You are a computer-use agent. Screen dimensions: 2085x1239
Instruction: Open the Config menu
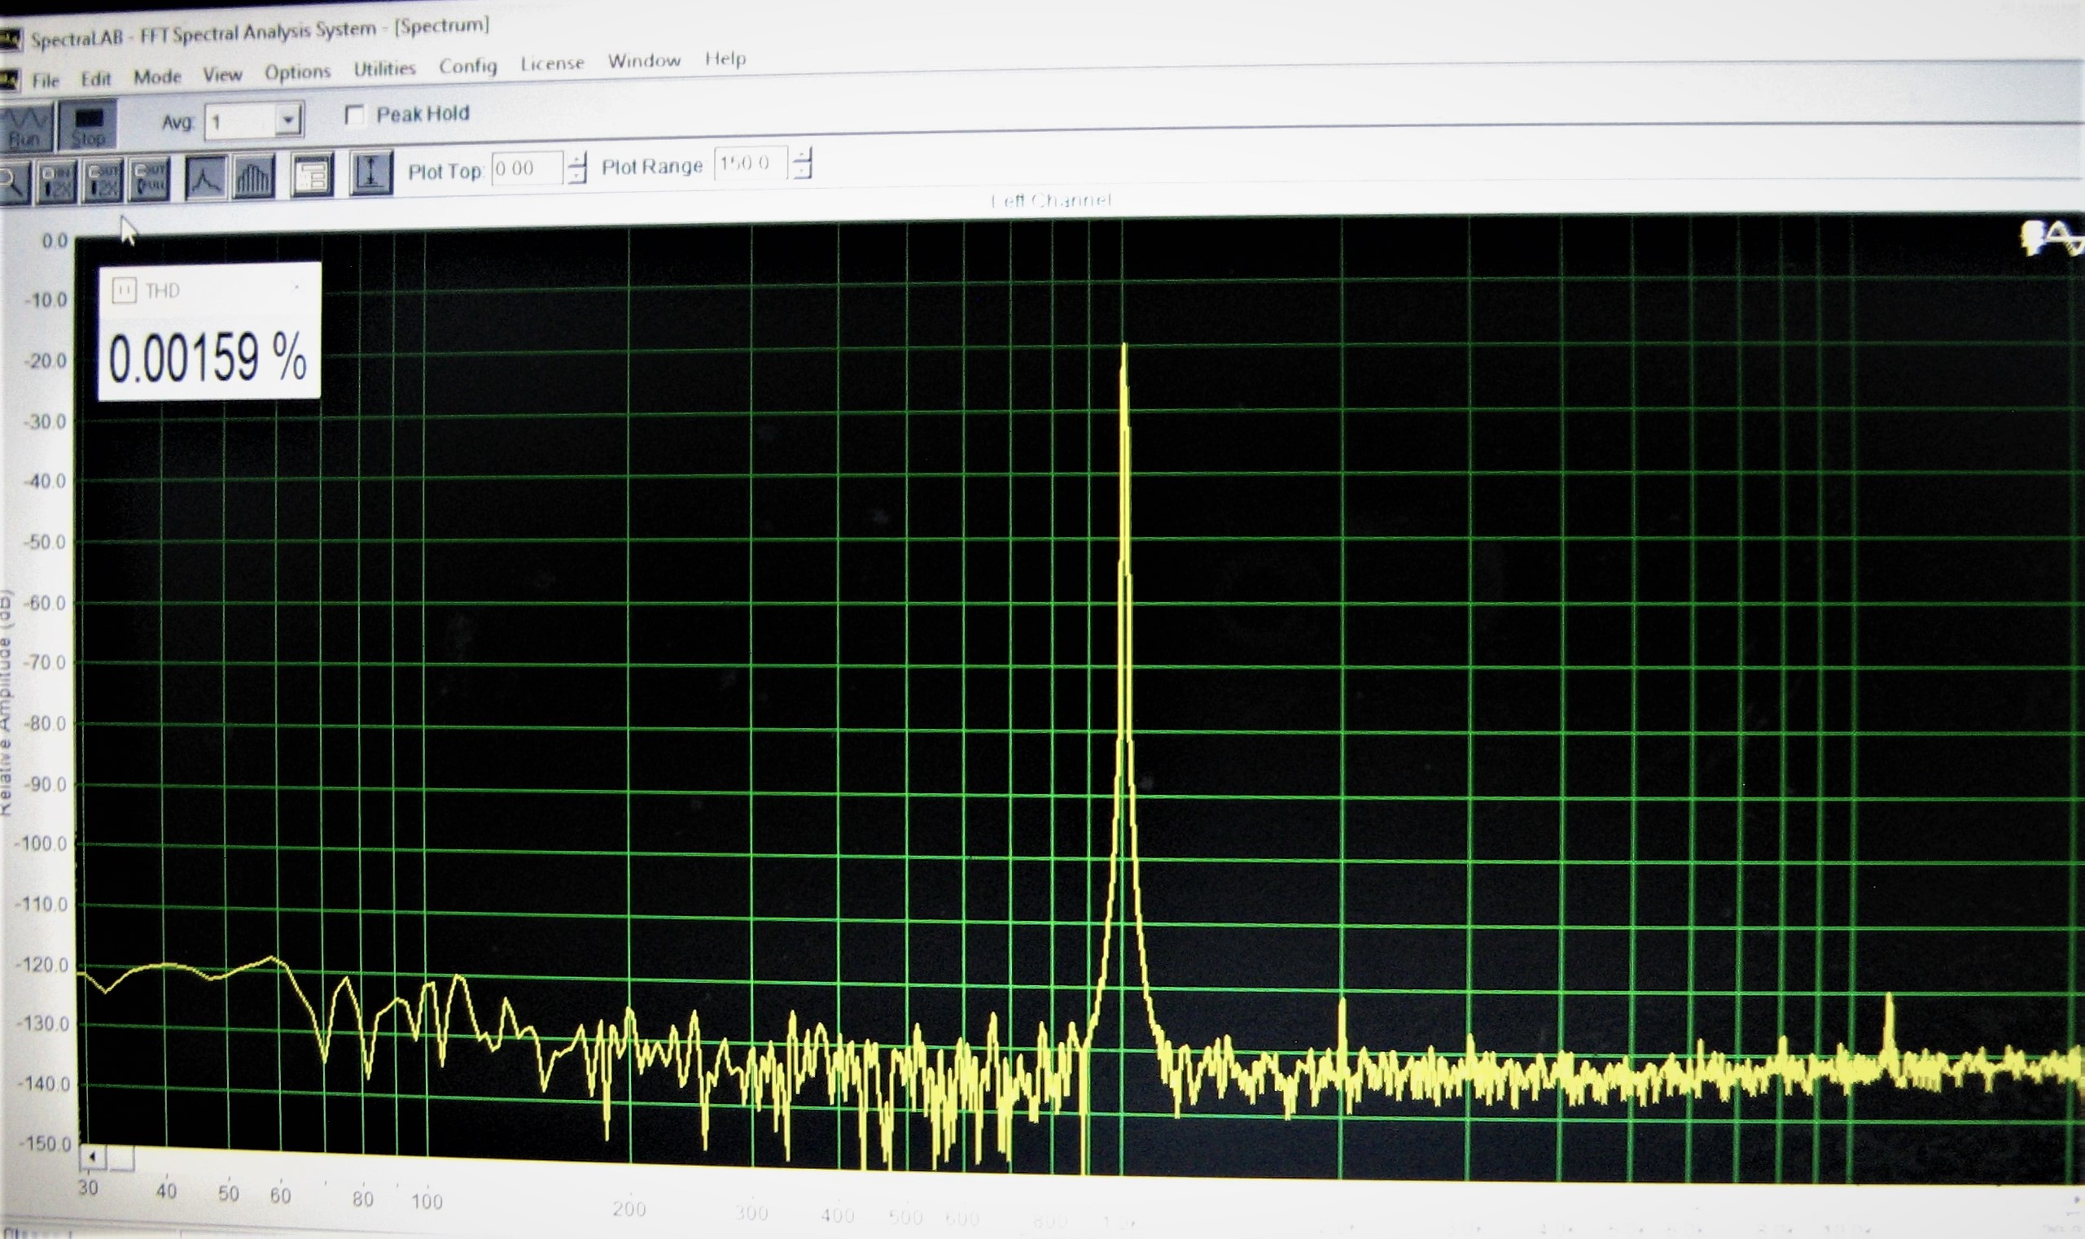(468, 66)
